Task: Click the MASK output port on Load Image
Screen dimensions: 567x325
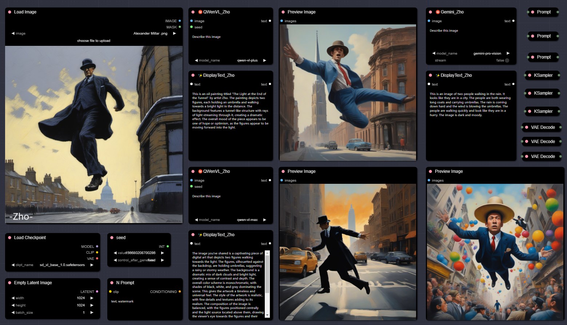Action: click(180, 27)
